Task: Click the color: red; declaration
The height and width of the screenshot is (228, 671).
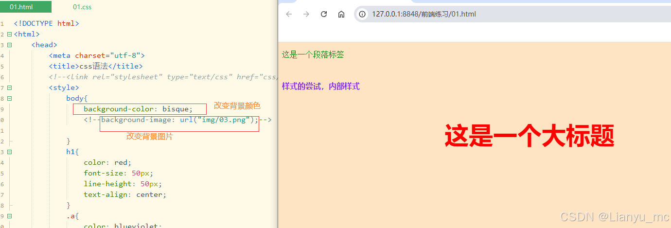Action: (107, 162)
